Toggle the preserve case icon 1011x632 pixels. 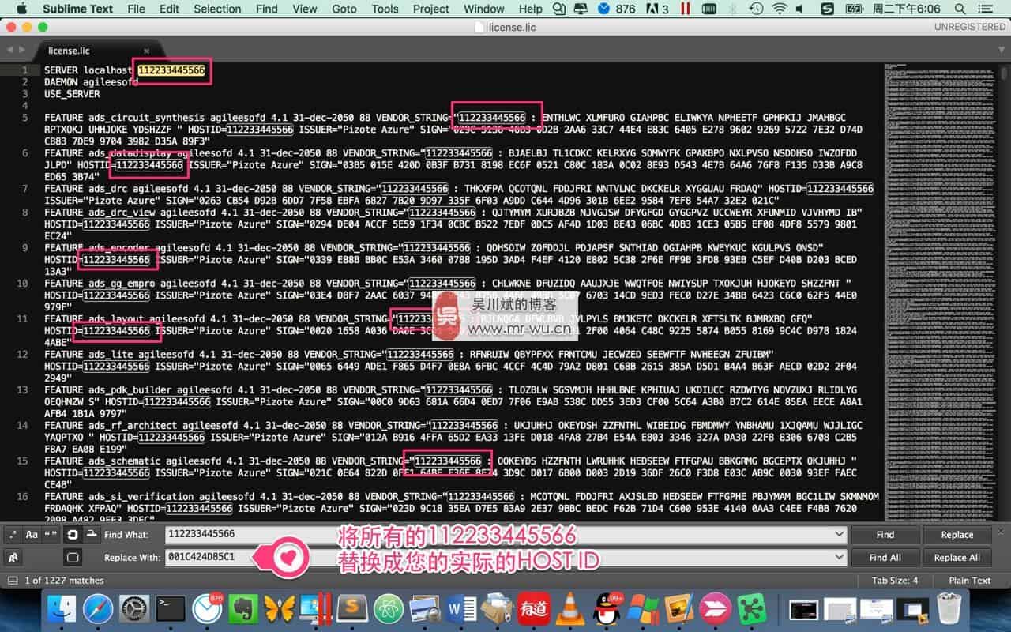[13, 557]
